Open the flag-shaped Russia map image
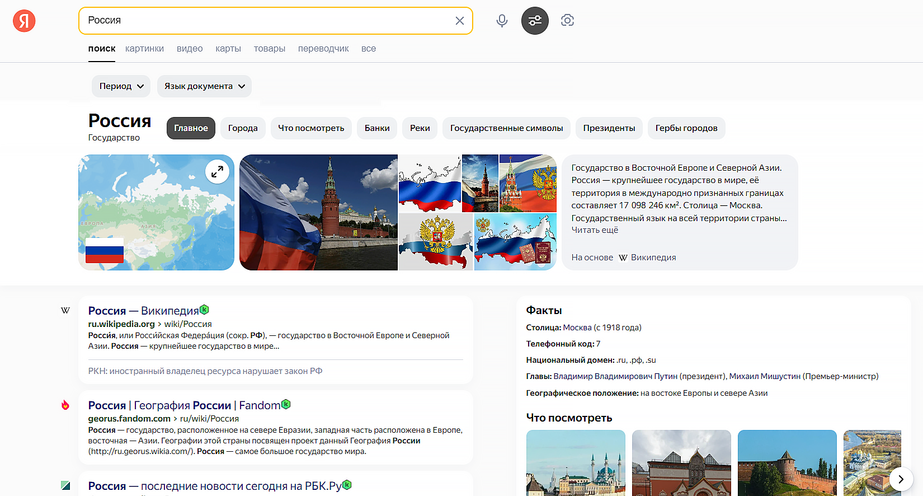This screenshot has width=923, height=496. click(x=430, y=183)
